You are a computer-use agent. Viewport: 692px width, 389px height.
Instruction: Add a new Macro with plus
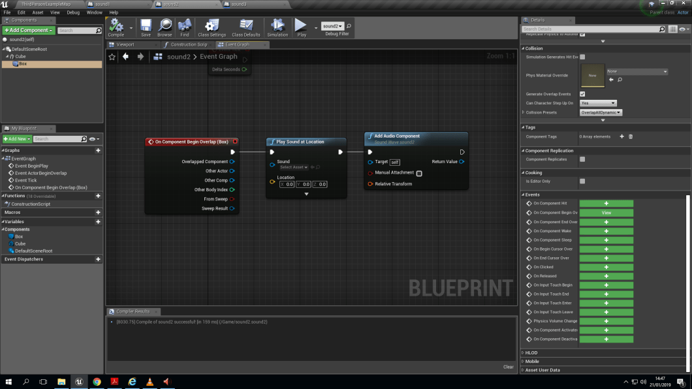pos(98,213)
